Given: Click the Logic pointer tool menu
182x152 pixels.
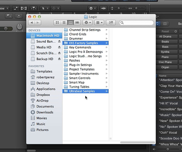Looking at the screenshot, I should (x=45, y=9).
